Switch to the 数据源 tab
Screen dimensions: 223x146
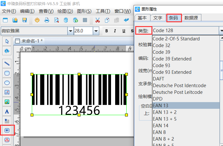point(192,17)
